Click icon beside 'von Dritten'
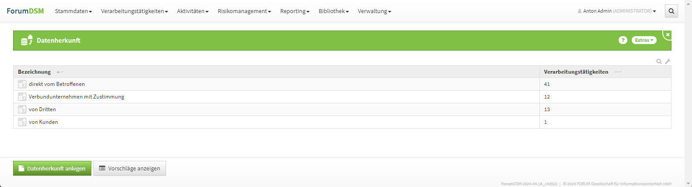 click(x=22, y=109)
